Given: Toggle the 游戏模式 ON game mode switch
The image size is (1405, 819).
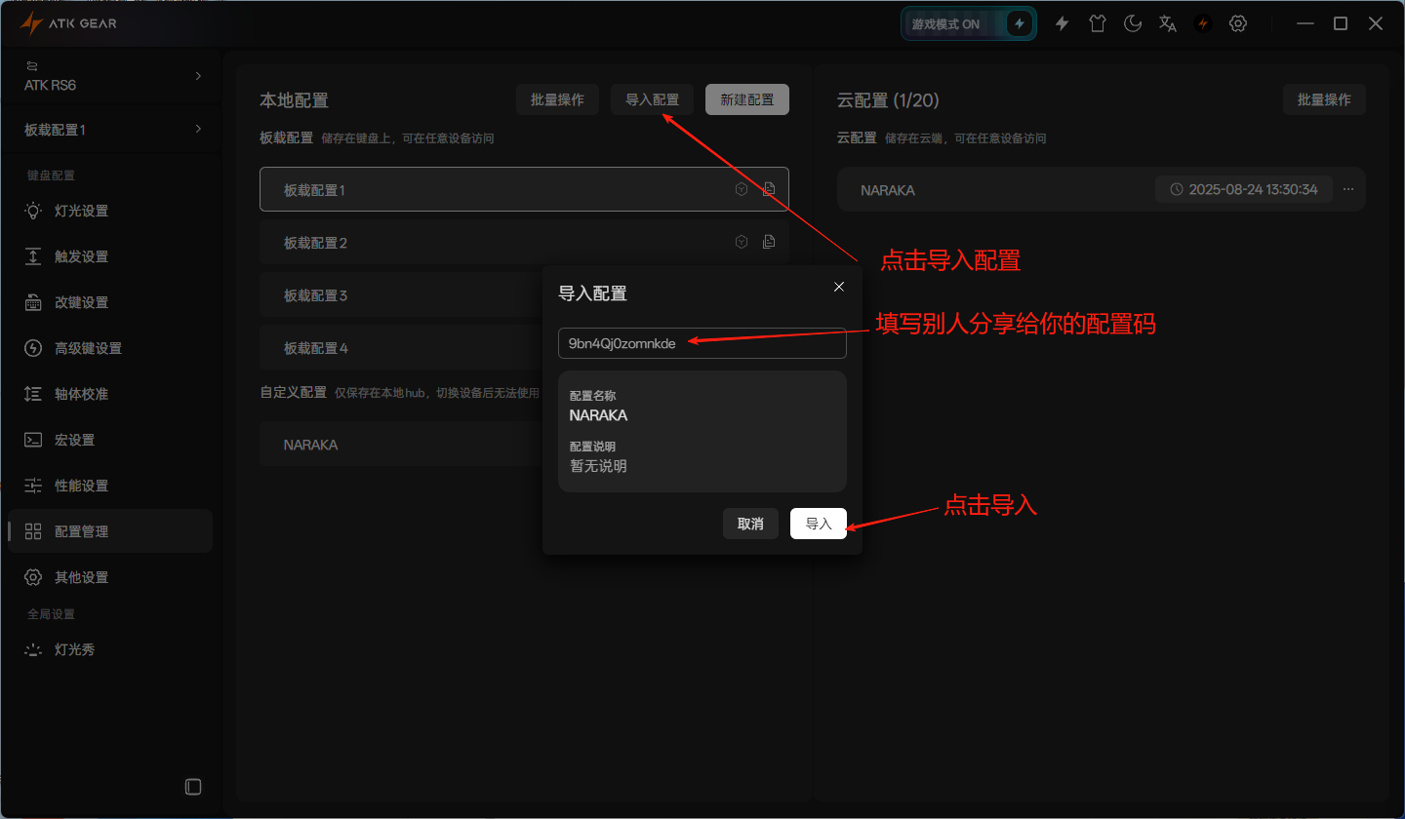Looking at the screenshot, I should (x=968, y=23).
